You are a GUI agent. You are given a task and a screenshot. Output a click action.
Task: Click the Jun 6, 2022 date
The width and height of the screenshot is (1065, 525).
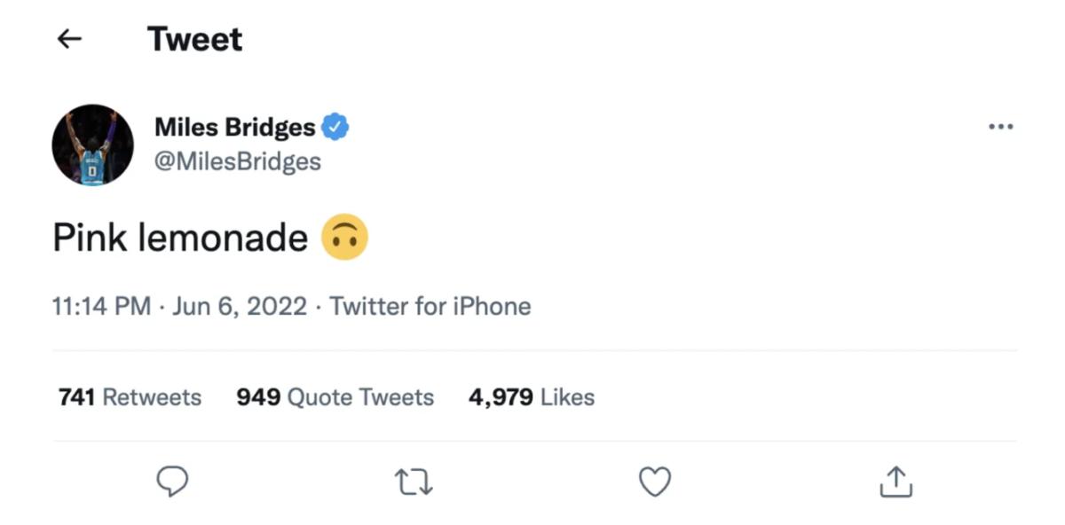240,307
